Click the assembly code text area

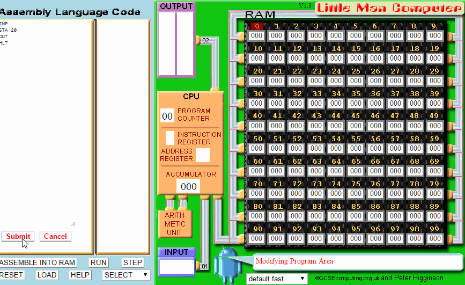coord(46,125)
